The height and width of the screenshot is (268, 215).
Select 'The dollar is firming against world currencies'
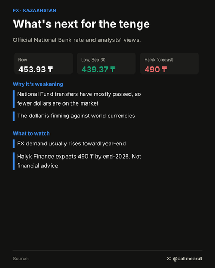click(x=76, y=116)
